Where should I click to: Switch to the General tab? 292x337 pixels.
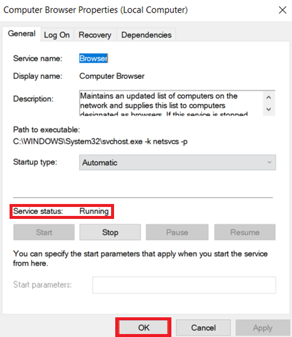(x=21, y=34)
